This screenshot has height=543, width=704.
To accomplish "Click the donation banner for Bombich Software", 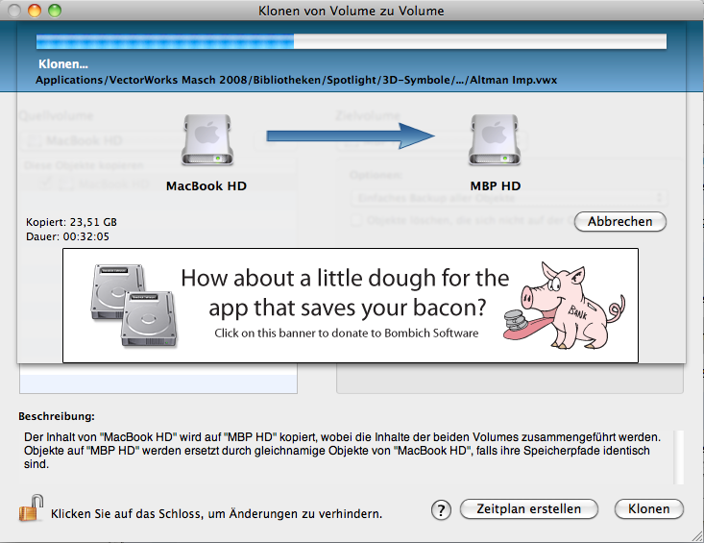I will coord(351,306).
